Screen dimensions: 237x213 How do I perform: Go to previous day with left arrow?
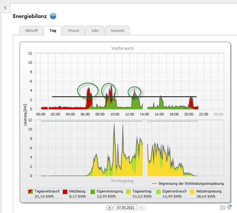[110, 208]
